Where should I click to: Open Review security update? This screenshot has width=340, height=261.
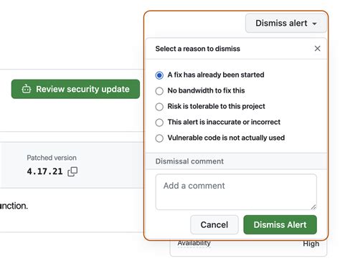coord(75,89)
